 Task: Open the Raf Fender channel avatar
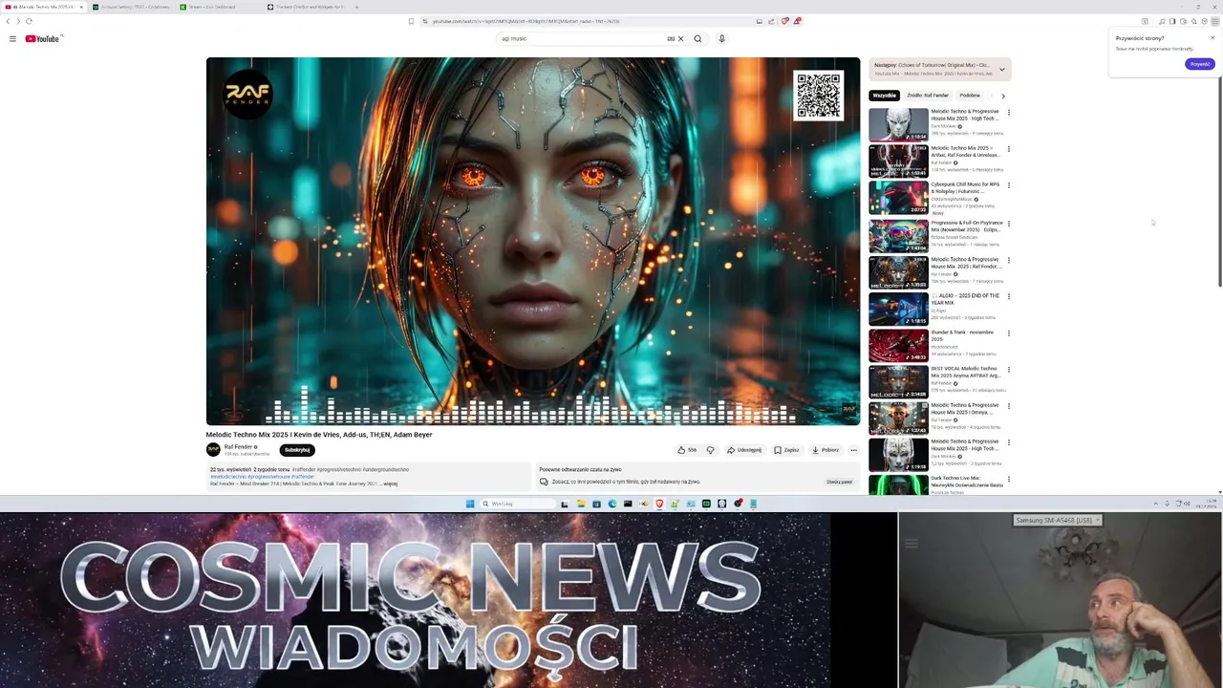tap(213, 449)
